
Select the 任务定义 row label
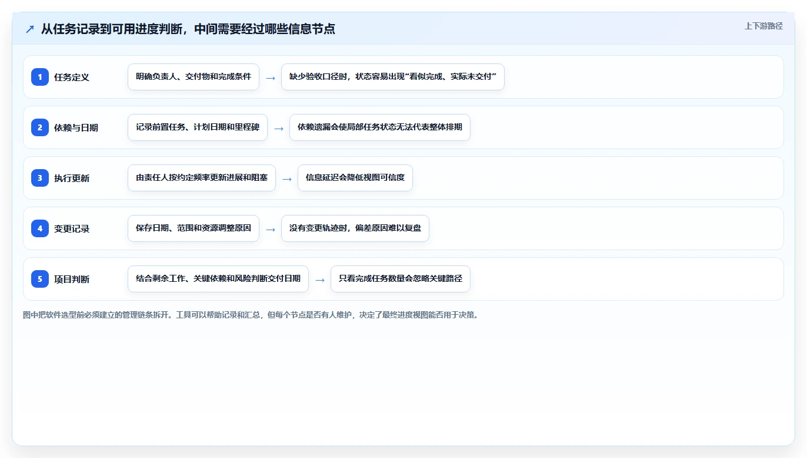click(x=72, y=77)
